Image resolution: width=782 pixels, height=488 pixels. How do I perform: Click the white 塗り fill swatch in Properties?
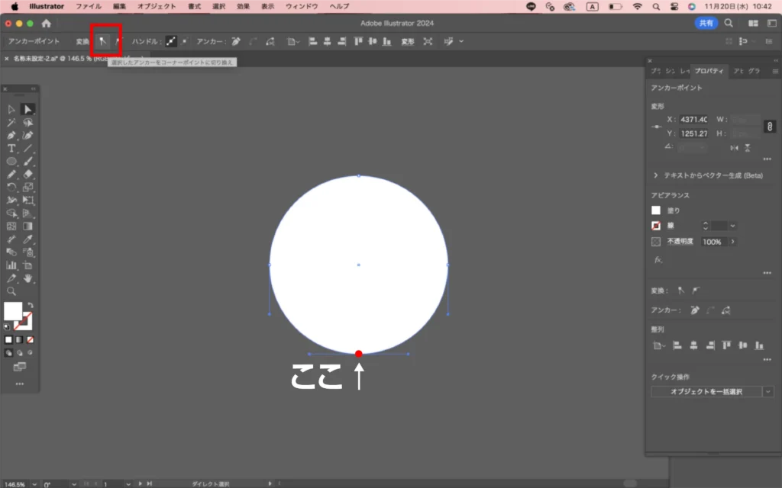point(655,210)
